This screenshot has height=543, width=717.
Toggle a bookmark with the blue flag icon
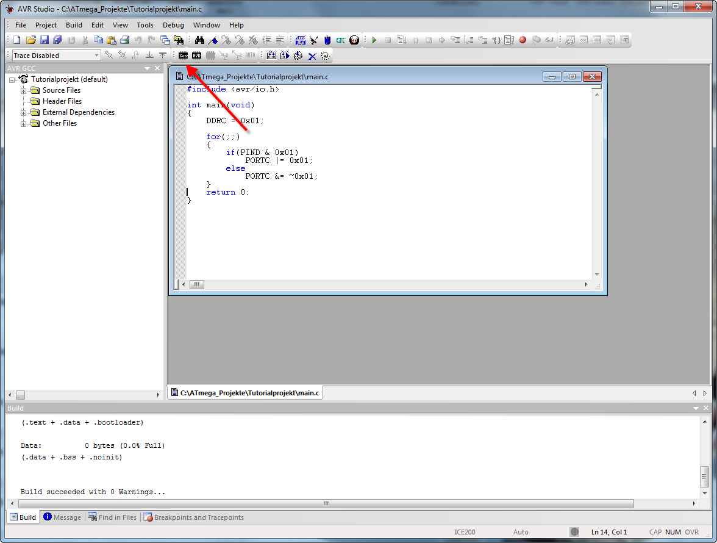pos(213,40)
